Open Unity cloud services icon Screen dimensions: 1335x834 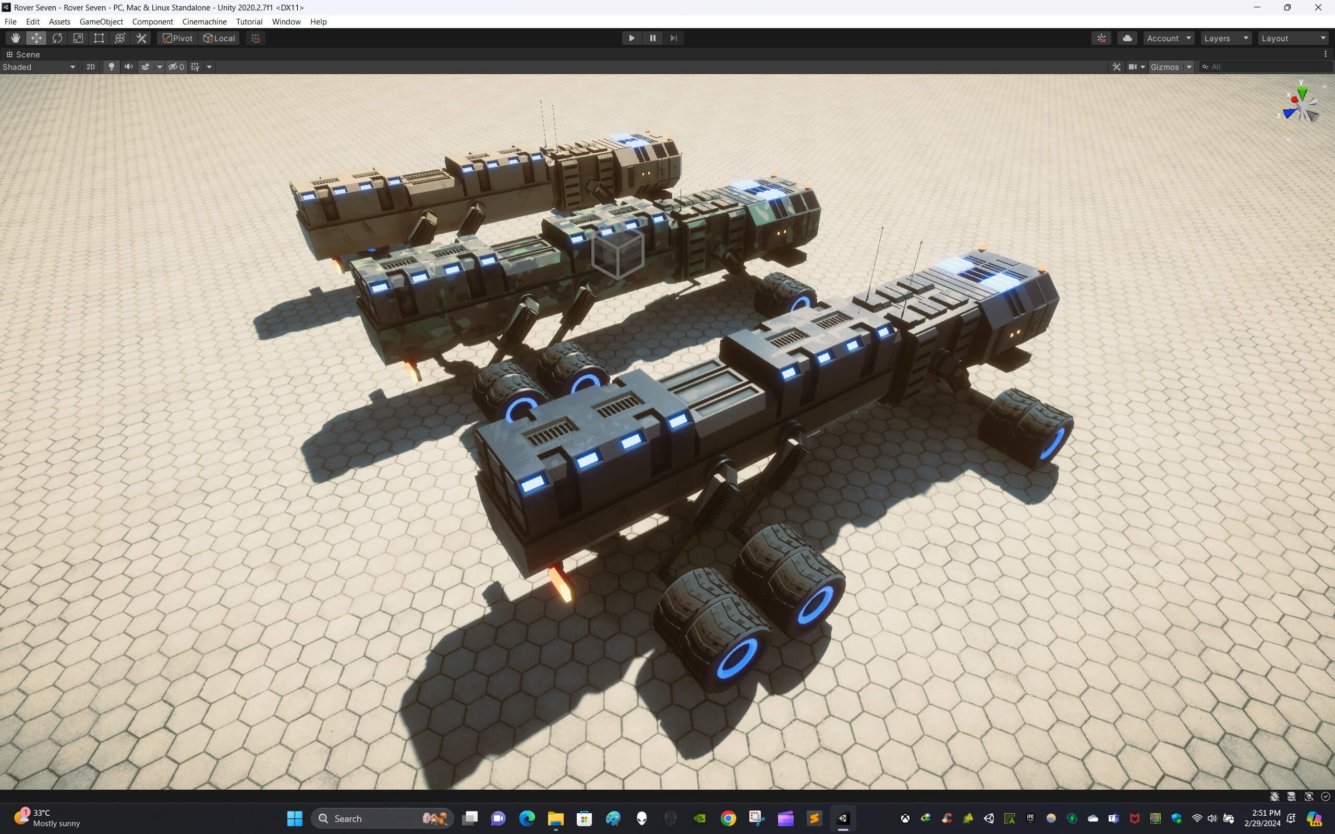tap(1127, 38)
